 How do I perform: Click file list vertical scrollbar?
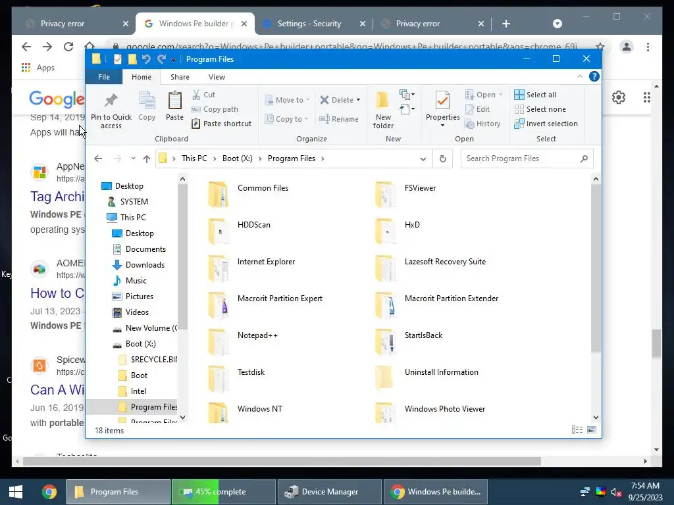tap(596, 268)
